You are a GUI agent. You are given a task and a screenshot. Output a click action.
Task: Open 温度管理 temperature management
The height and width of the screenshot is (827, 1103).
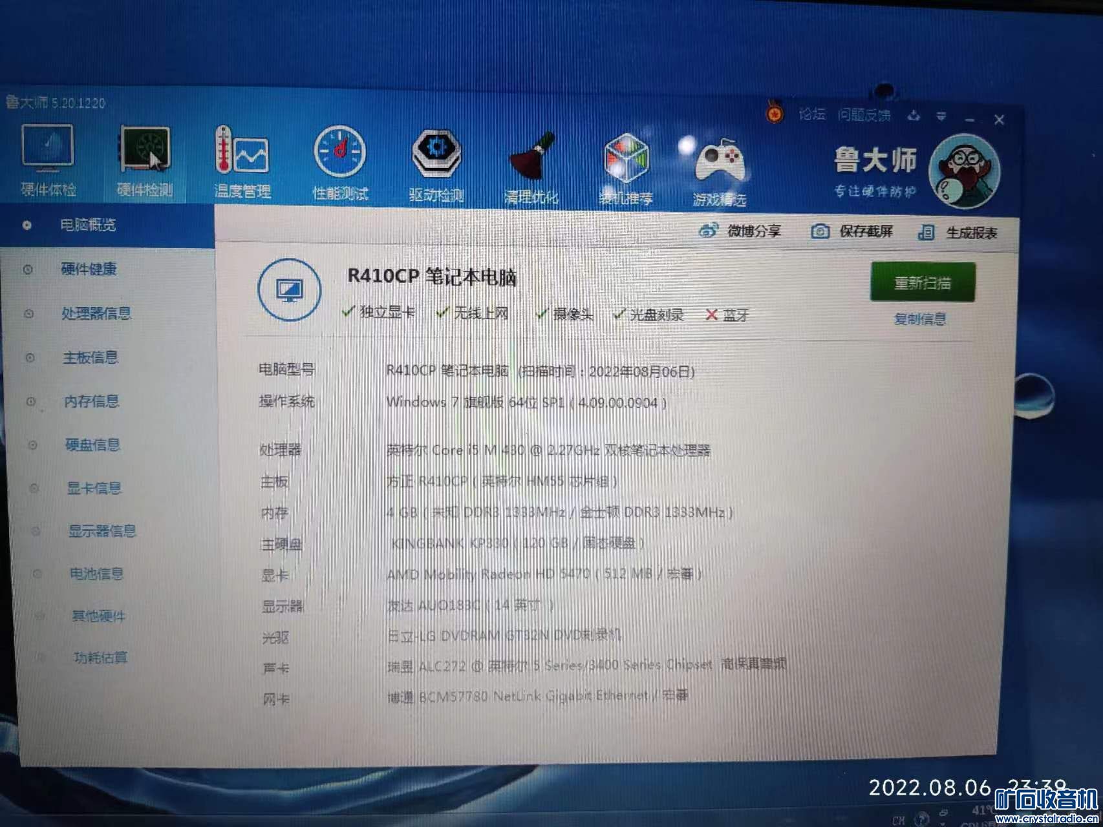[242, 163]
